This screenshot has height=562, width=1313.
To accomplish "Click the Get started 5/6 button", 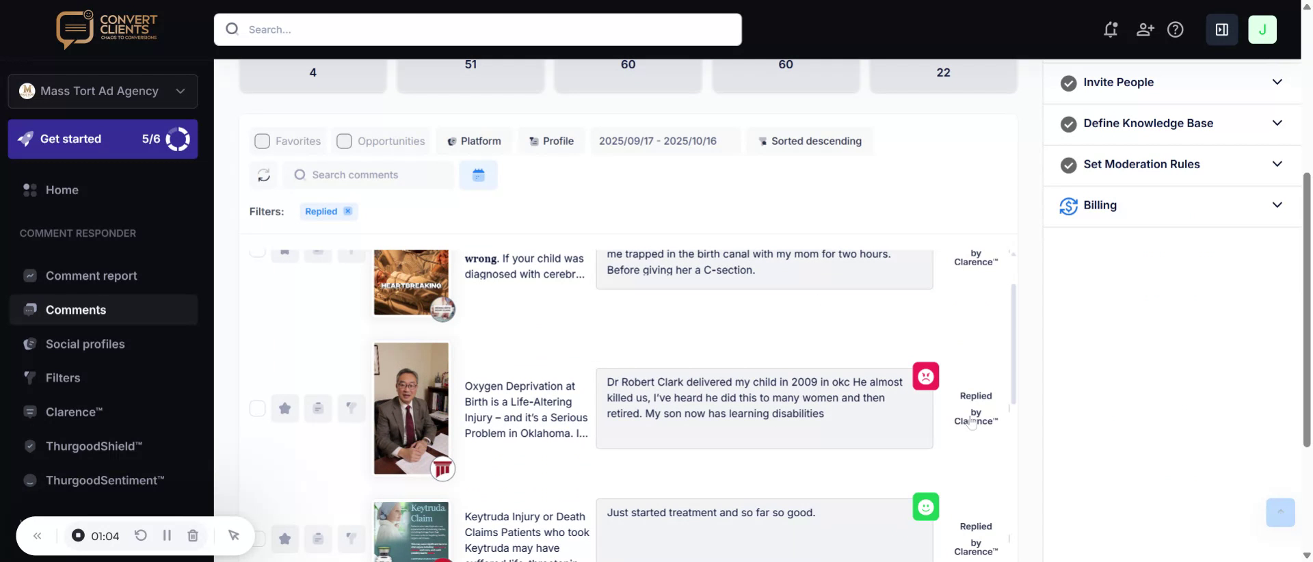I will click(x=103, y=139).
